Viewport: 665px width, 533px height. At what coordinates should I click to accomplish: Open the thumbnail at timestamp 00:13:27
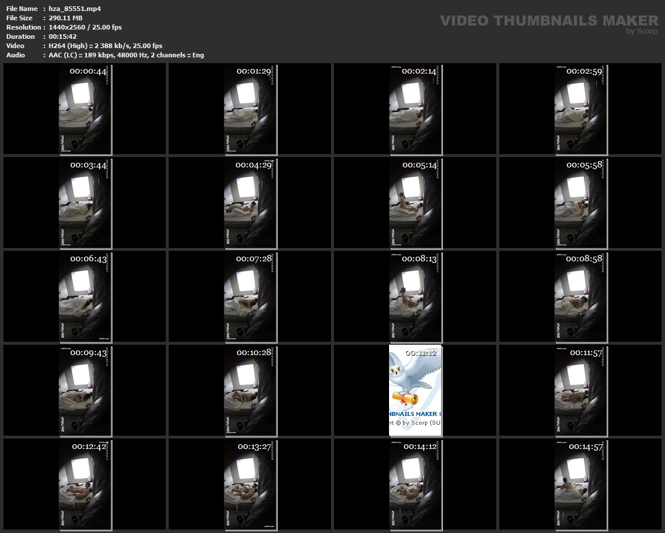(x=250, y=484)
